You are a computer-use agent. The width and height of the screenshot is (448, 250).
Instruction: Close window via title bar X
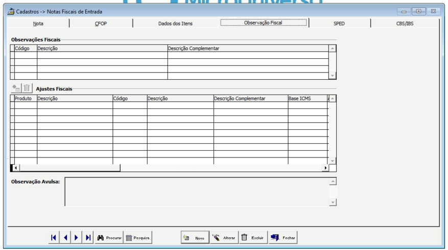pyautogui.click(x=433, y=11)
